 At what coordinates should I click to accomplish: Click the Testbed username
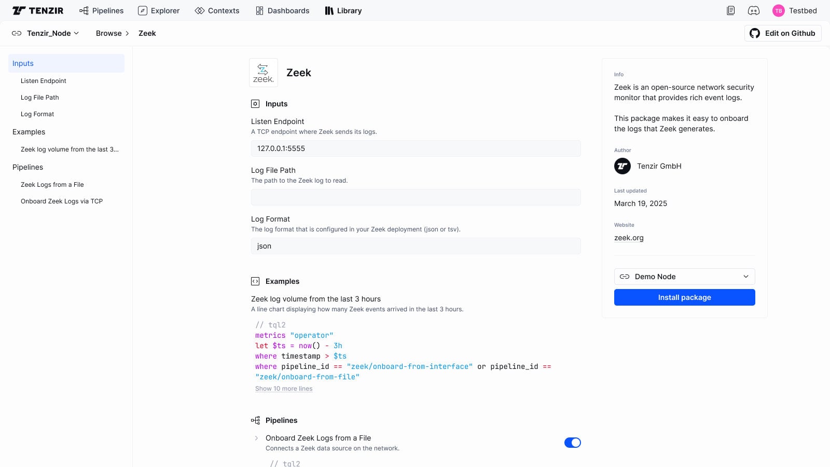pyautogui.click(x=803, y=10)
